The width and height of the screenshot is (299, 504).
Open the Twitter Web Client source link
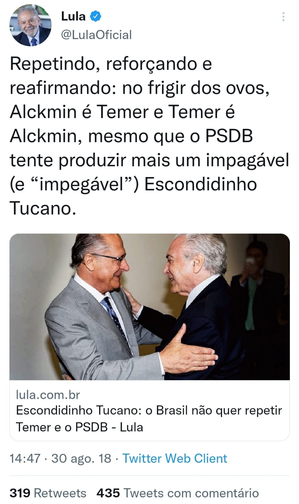click(x=175, y=458)
